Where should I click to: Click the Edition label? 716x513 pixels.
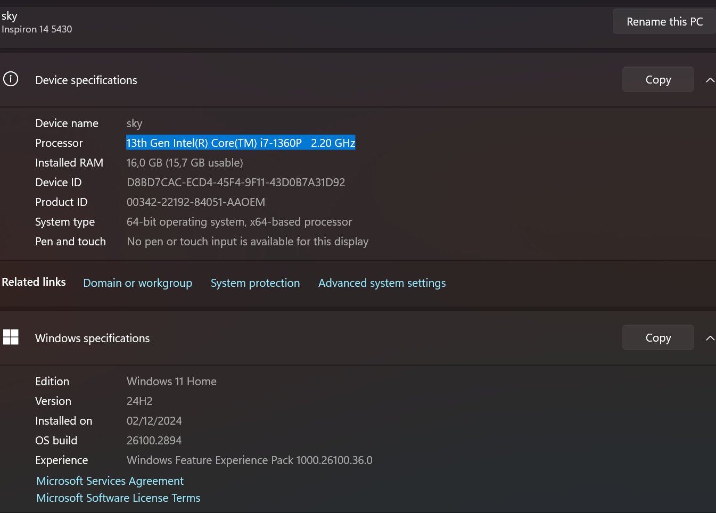pyautogui.click(x=52, y=382)
